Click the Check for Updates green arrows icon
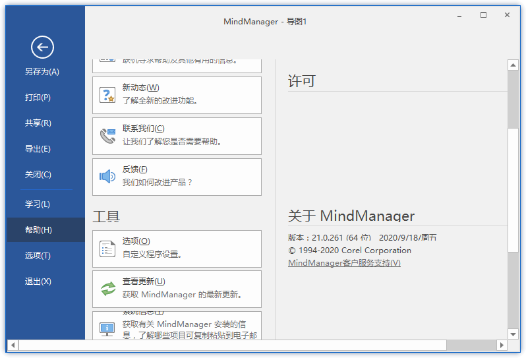Viewport: 526px width, 358px height. [x=107, y=289]
